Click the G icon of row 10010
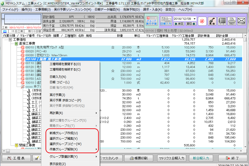The height and width of the screenshot is (166, 249). coord(23,83)
